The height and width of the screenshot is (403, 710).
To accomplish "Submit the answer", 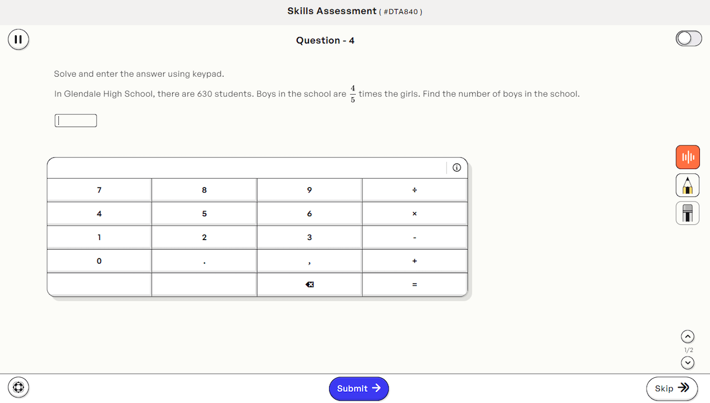I will point(358,388).
